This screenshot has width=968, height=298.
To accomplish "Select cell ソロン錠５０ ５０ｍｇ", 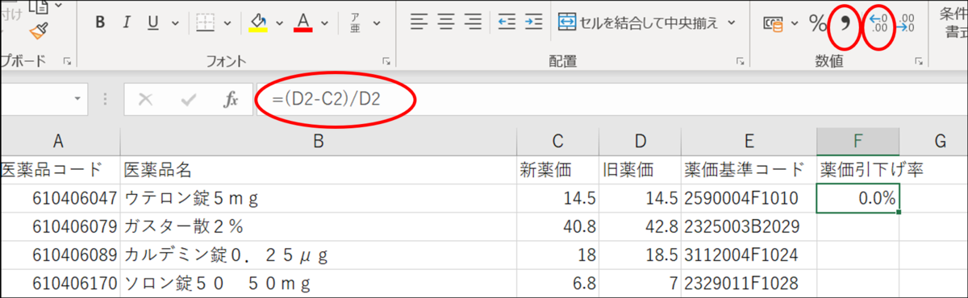I will [319, 284].
